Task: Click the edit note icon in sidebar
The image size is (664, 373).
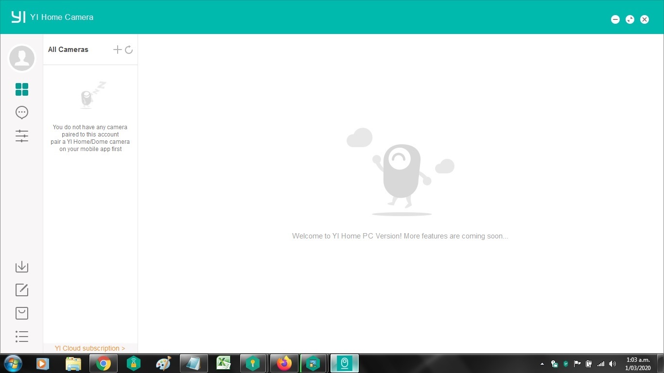Action: 22,290
